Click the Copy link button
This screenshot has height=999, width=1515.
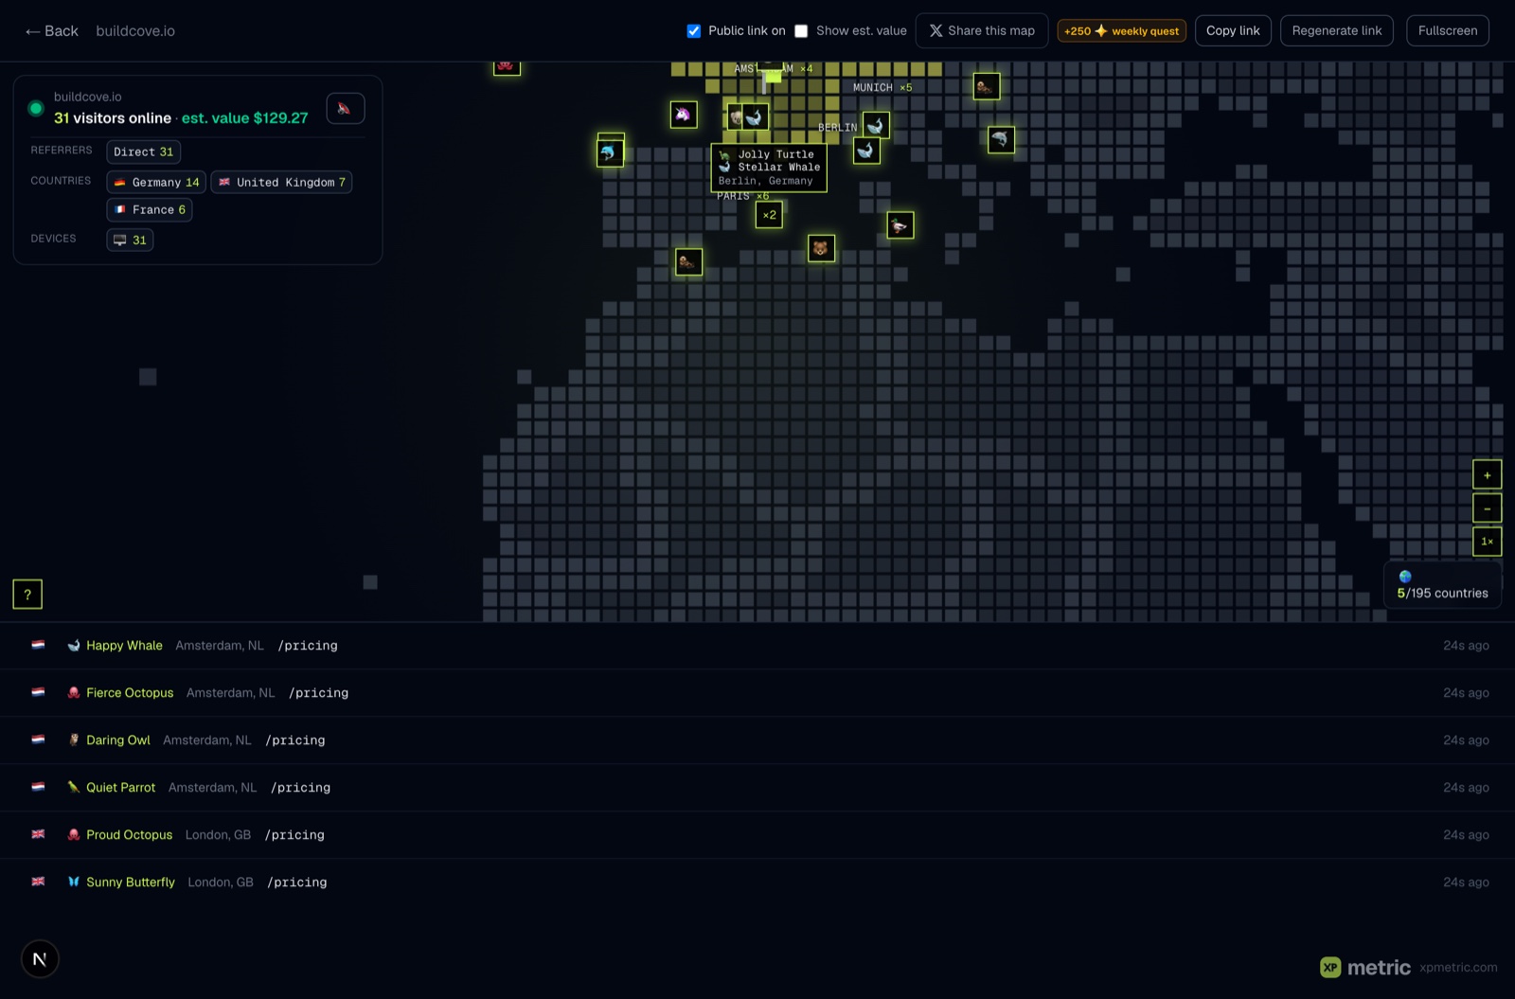coord(1233,30)
